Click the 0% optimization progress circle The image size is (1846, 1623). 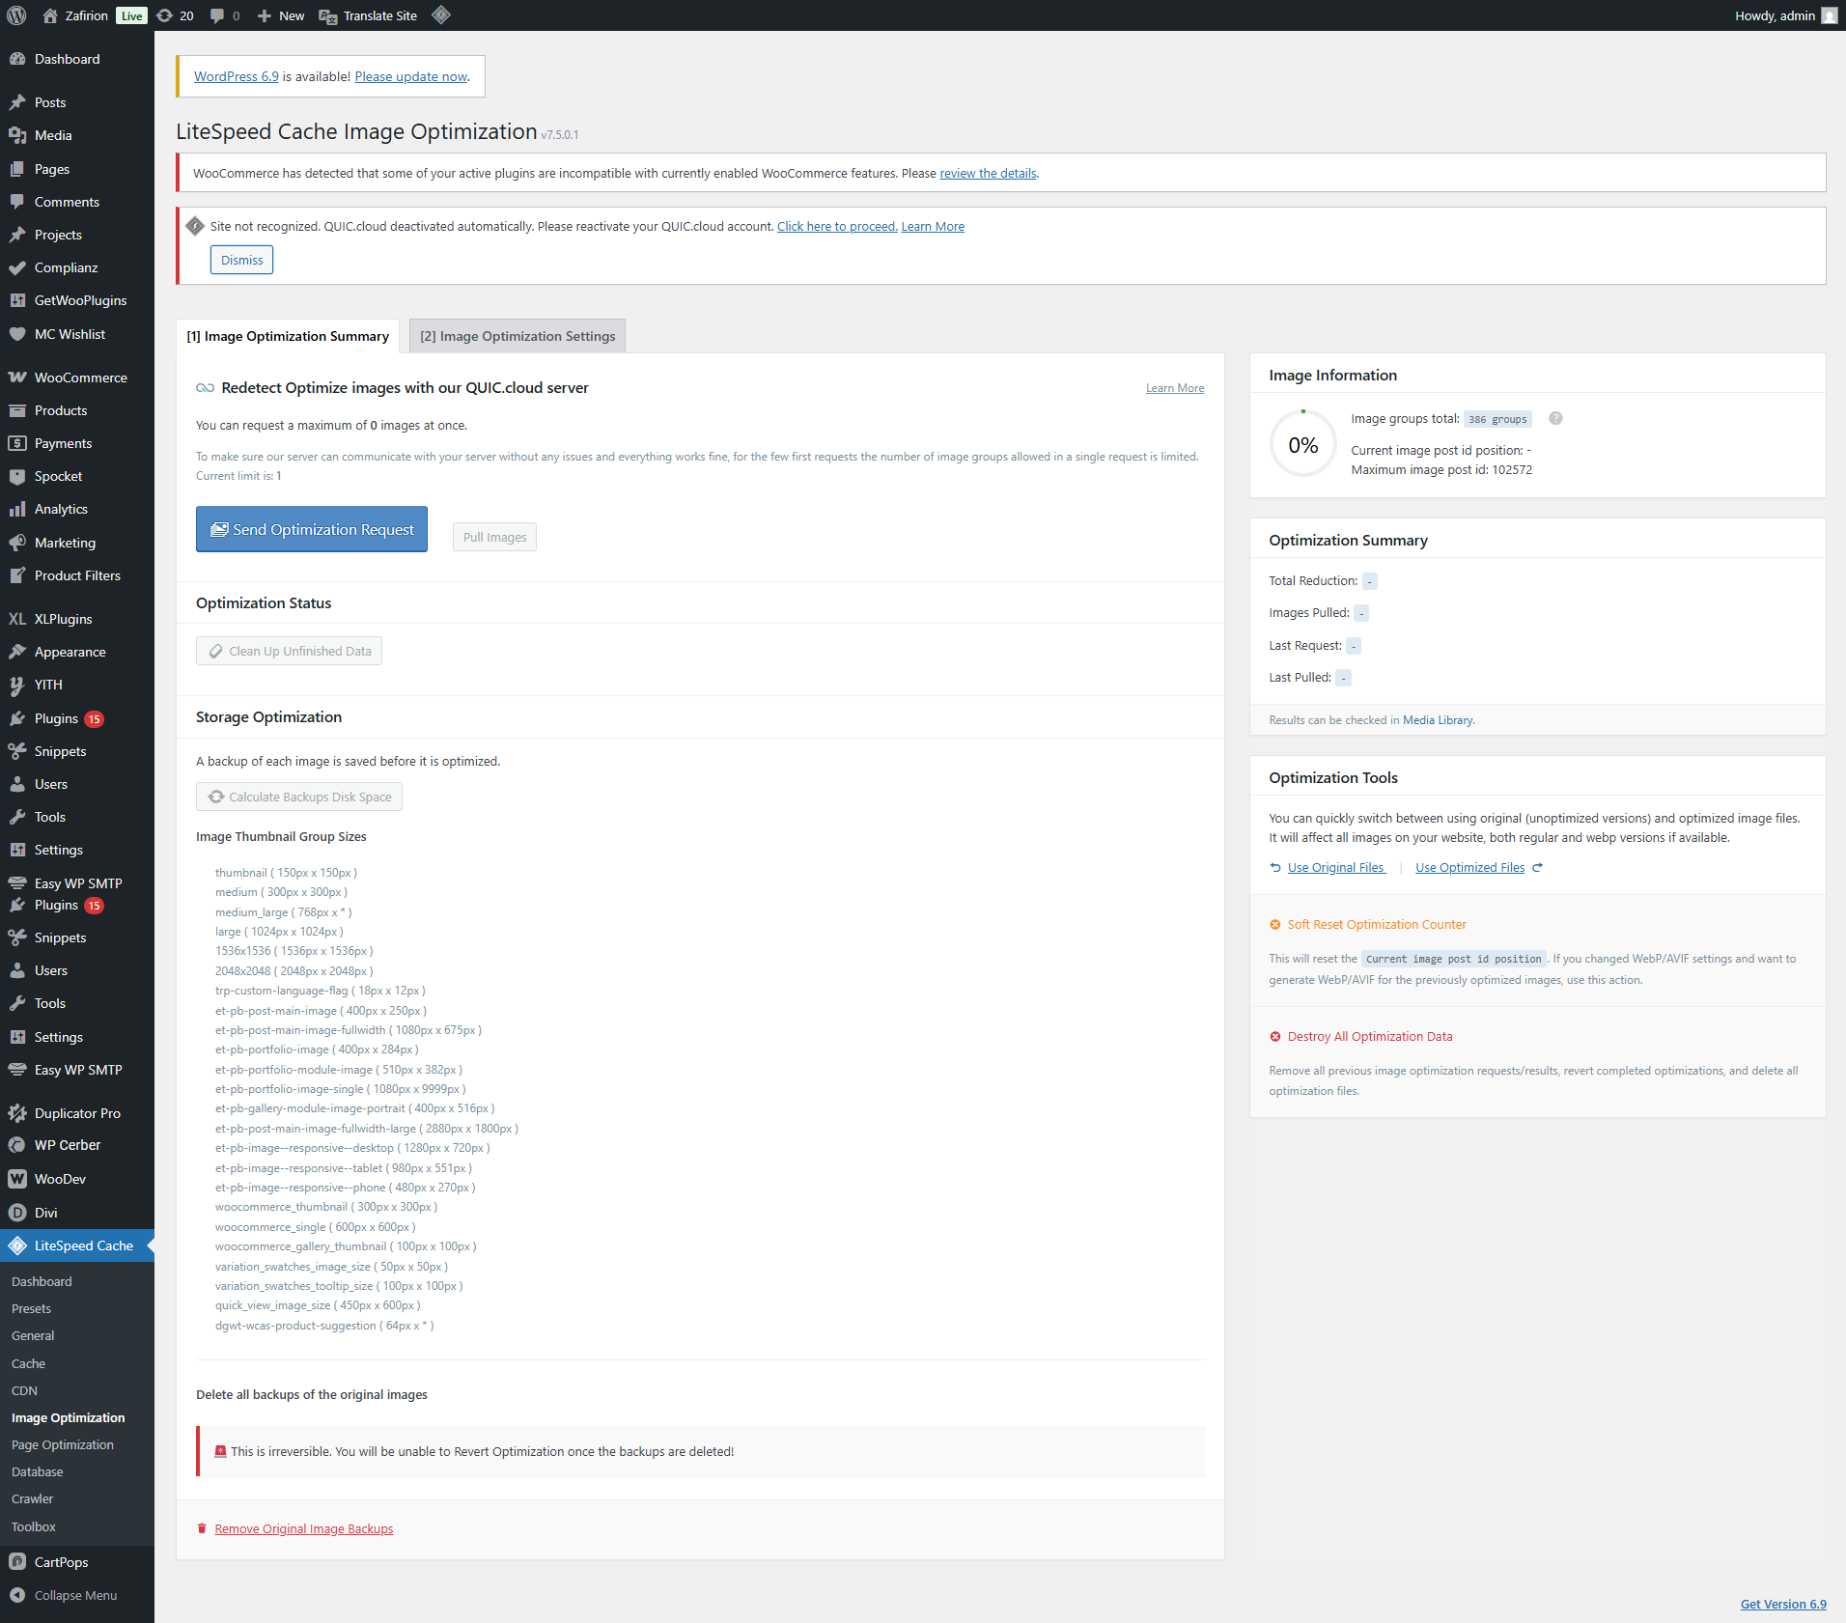pos(1302,444)
